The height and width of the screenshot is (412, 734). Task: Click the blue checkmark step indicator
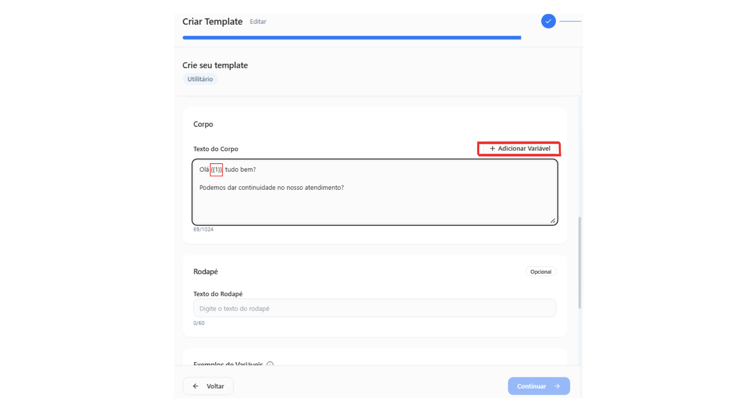[548, 21]
